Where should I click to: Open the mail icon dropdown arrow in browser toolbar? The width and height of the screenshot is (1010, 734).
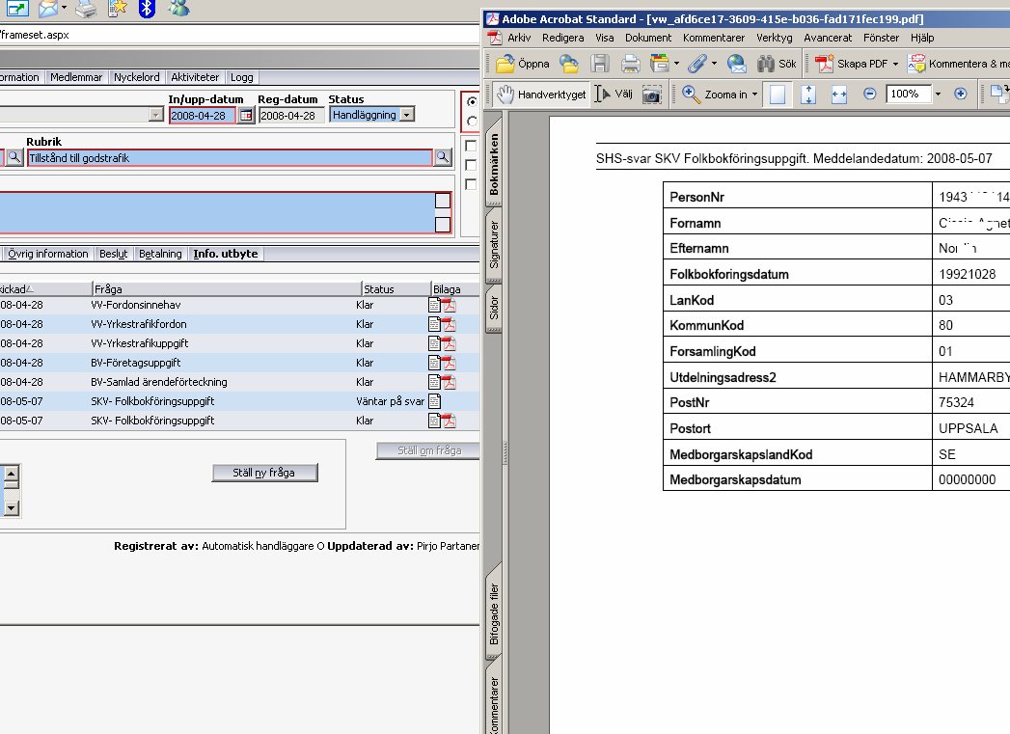click(x=64, y=8)
